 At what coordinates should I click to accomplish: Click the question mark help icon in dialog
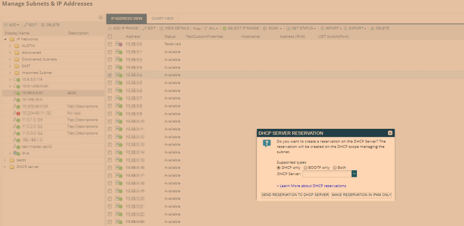point(267,144)
